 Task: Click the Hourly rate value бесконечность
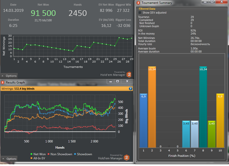tap(200, 44)
